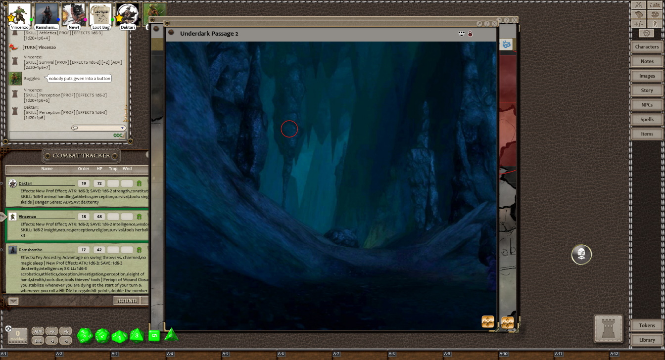Open the Options gear icon
Screen dimensions: 665x360
[647, 33]
